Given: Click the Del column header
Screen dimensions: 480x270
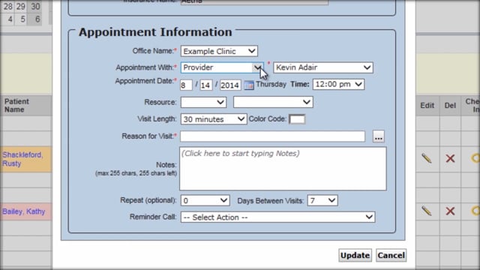Looking at the screenshot, I should pyautogui.click(x=450, y=106).
